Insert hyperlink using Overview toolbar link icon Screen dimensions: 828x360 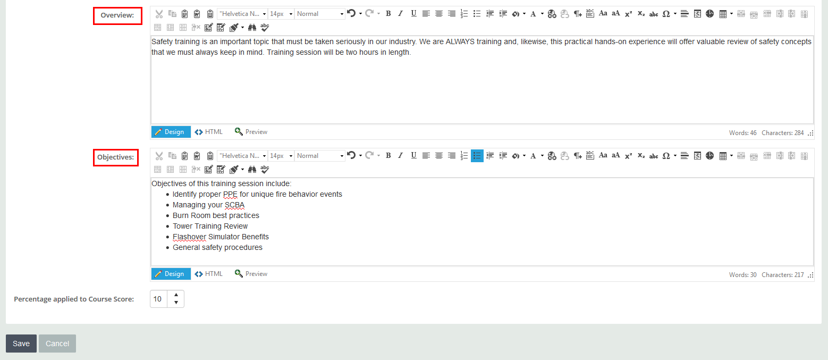(552, 14)
